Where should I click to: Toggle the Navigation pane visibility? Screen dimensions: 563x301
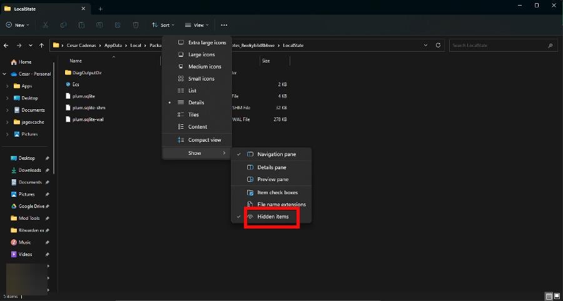point(276,154)
